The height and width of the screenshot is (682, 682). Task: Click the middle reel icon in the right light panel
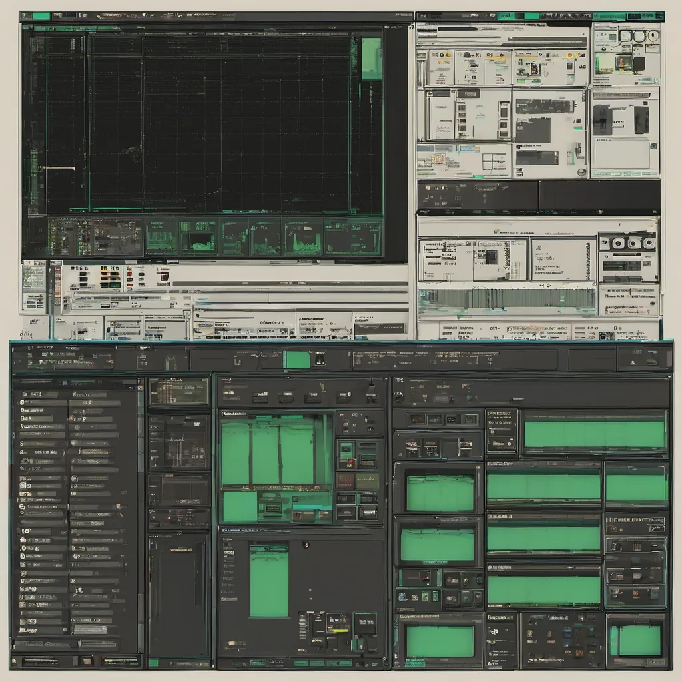pyautogui.click(x=633, y=243)
